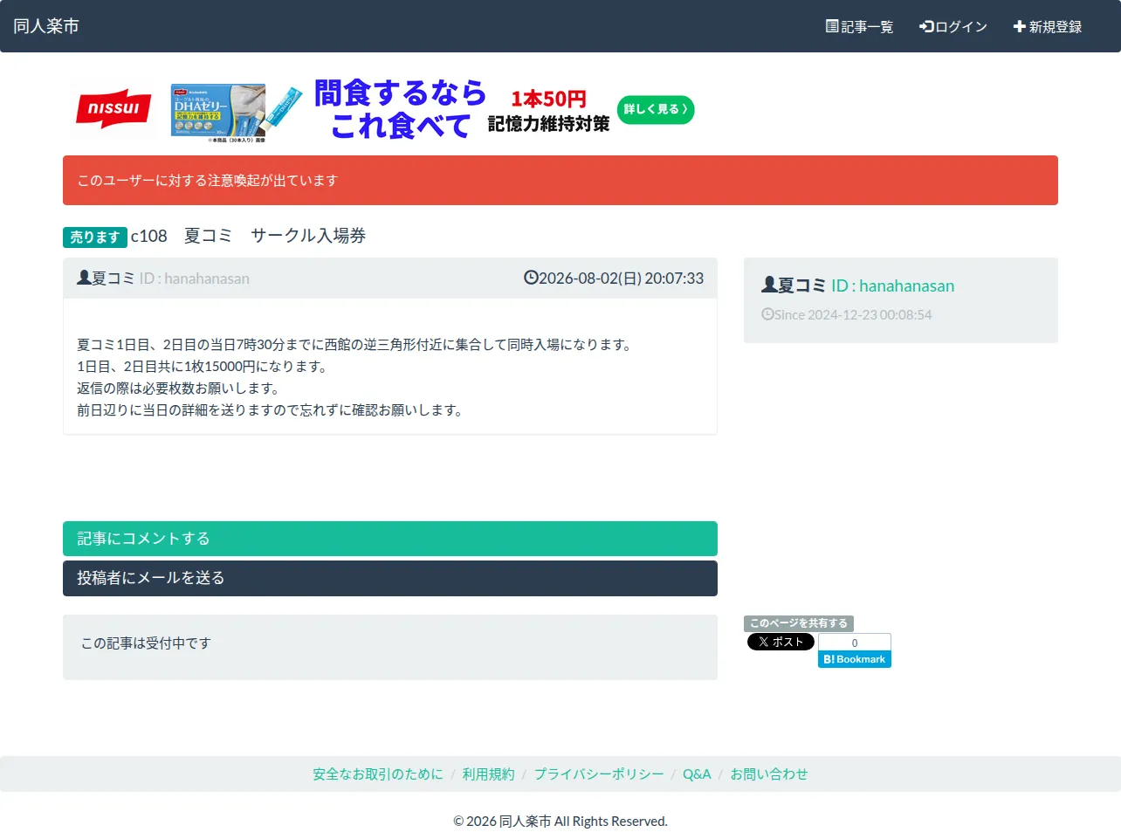Go to ログイン login page
Screen dimensions: 1121x832
coord(953,27)
